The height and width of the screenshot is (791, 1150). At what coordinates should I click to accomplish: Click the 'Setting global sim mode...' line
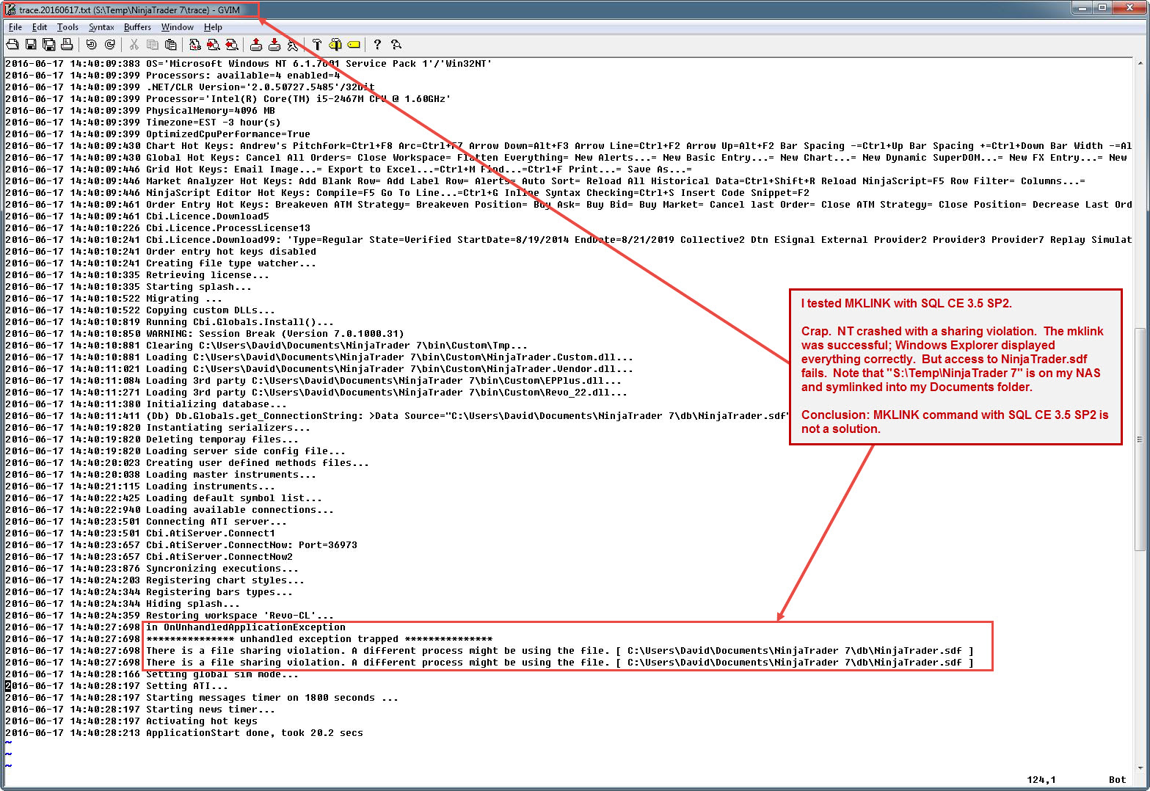pos(152,674)
